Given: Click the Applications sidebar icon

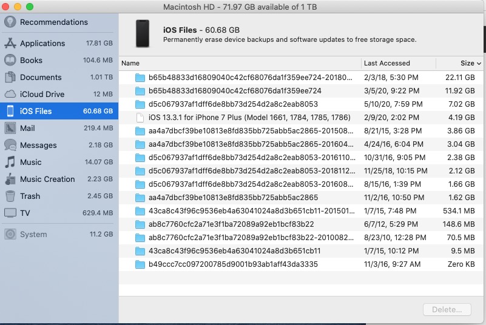Looking at the screenshot, I should pyautogui.click(x=10, y=43).
